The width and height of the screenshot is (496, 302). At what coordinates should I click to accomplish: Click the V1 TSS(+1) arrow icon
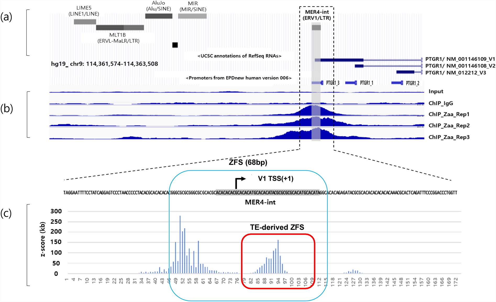coord(240,179)
